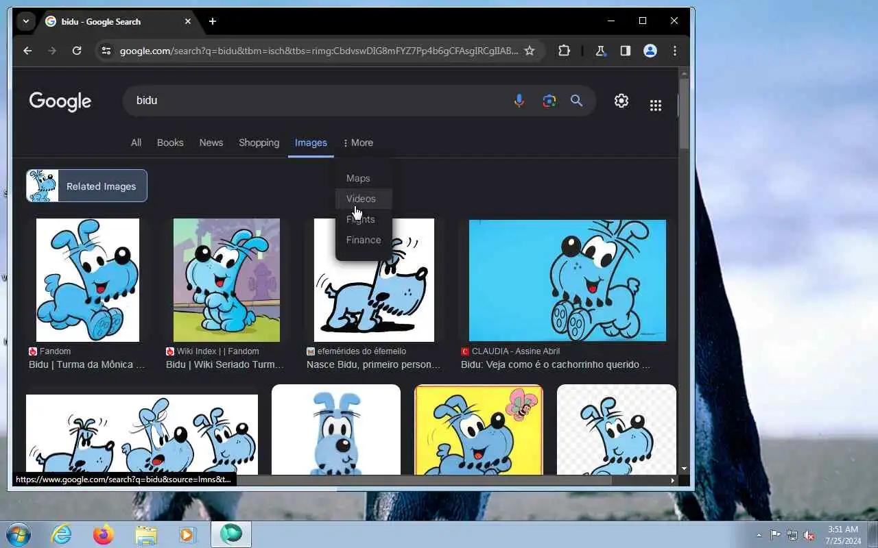Toggle the side panel icon

626,51
